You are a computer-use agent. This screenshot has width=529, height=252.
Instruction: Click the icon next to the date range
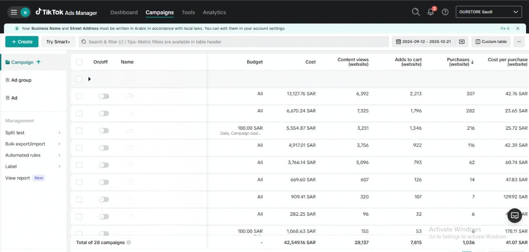(462, 42)
